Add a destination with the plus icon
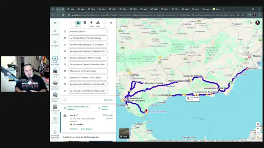Viewport: 264px width, 148px height. point(65,100)
